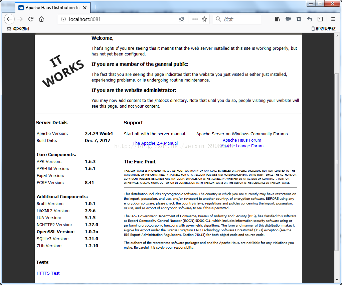The height and width of the screenshot is (285, 342).
Task: Click the Brotli version value 1.0.1
Action: click(90, 203)
